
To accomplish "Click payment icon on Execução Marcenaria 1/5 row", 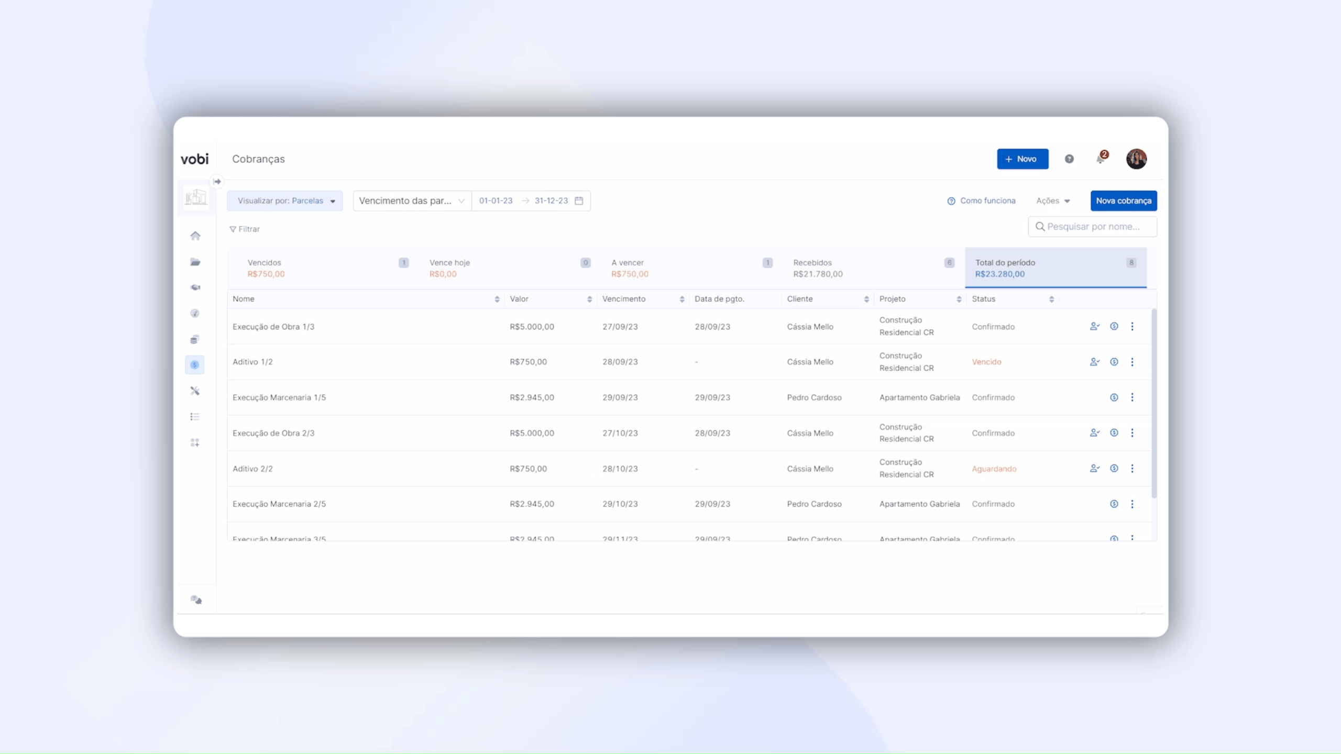I will coord(1114,397).
